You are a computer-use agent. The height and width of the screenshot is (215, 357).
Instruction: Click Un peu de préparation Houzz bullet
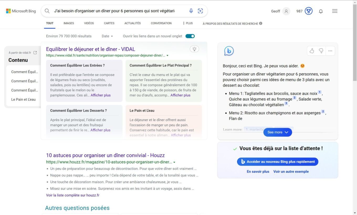[123, 169]
